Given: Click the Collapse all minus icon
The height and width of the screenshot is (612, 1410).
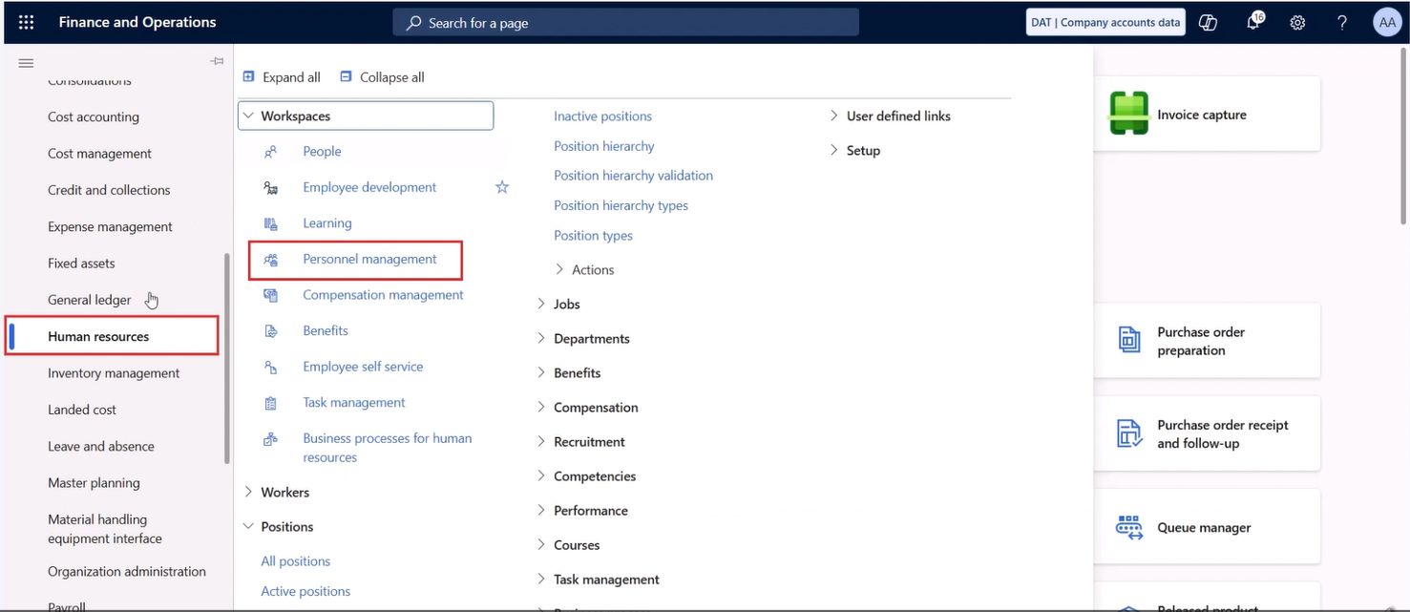Looking at the screenshot, I should (346, 76).
